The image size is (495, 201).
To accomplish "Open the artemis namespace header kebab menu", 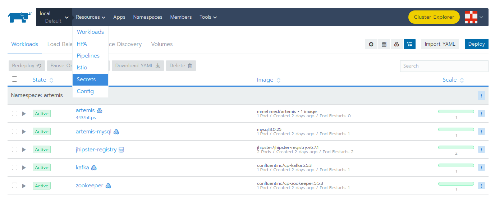I will (481, 95).
